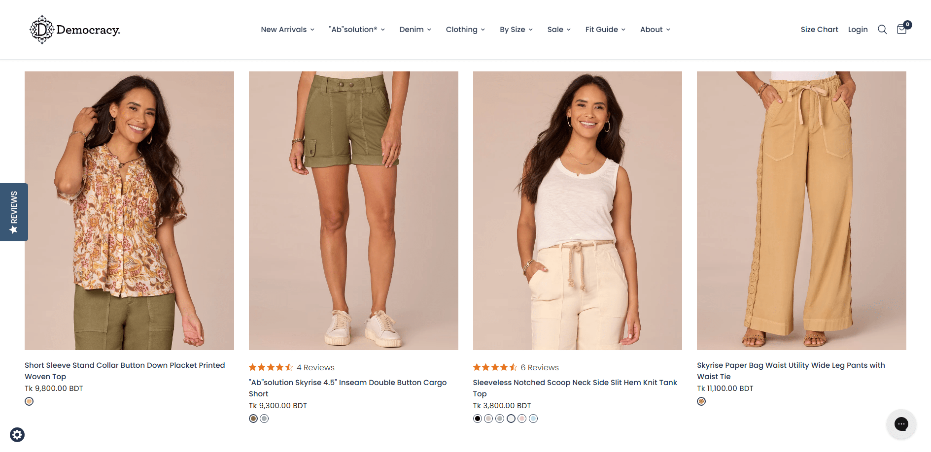
Task: Click star rating of Knit Tank Top
Action: 495,367
